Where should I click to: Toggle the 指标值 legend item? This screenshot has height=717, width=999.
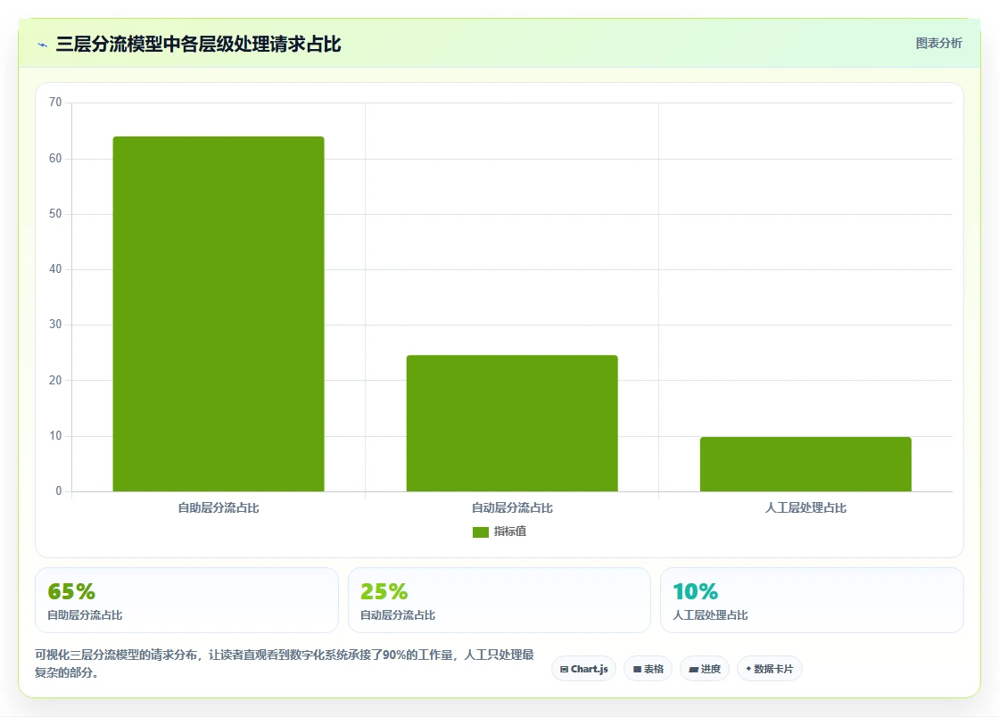(x=499, y=532)
